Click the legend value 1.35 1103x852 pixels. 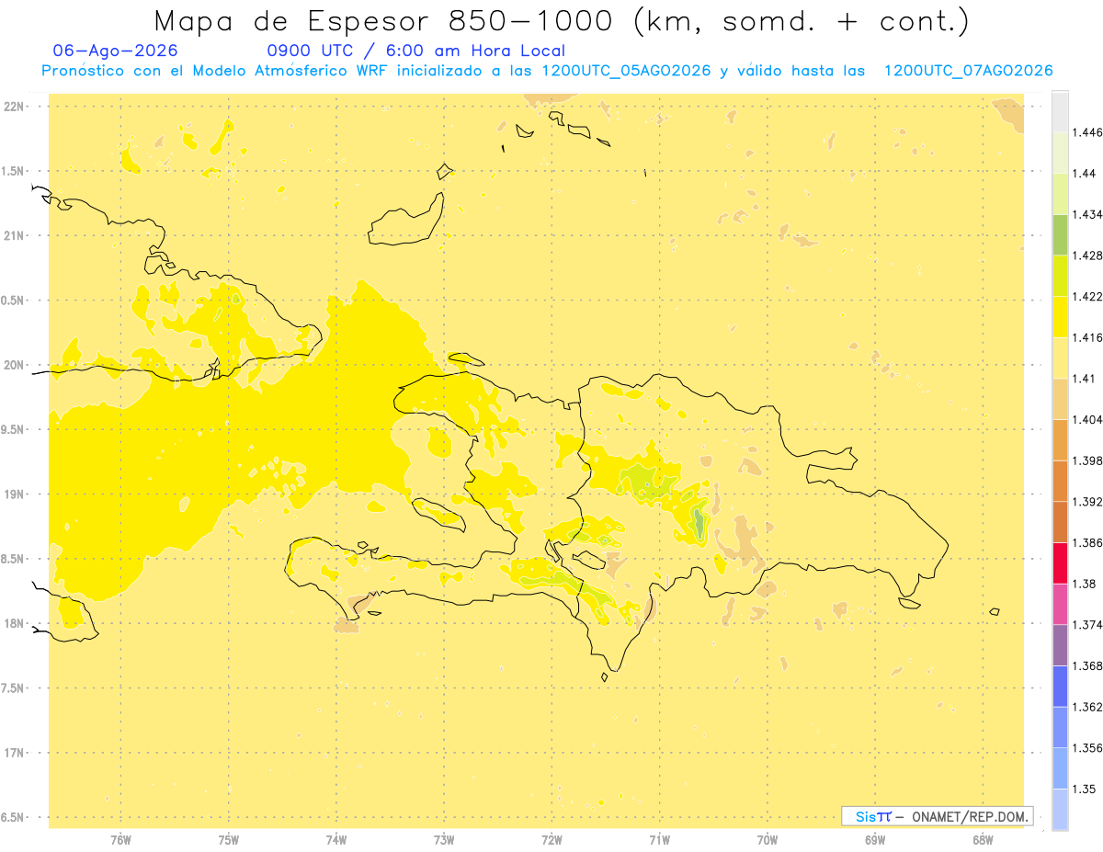pos(1085,789)
